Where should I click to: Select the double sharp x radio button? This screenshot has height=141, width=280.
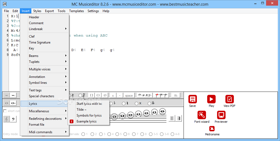tap(137, 103)
